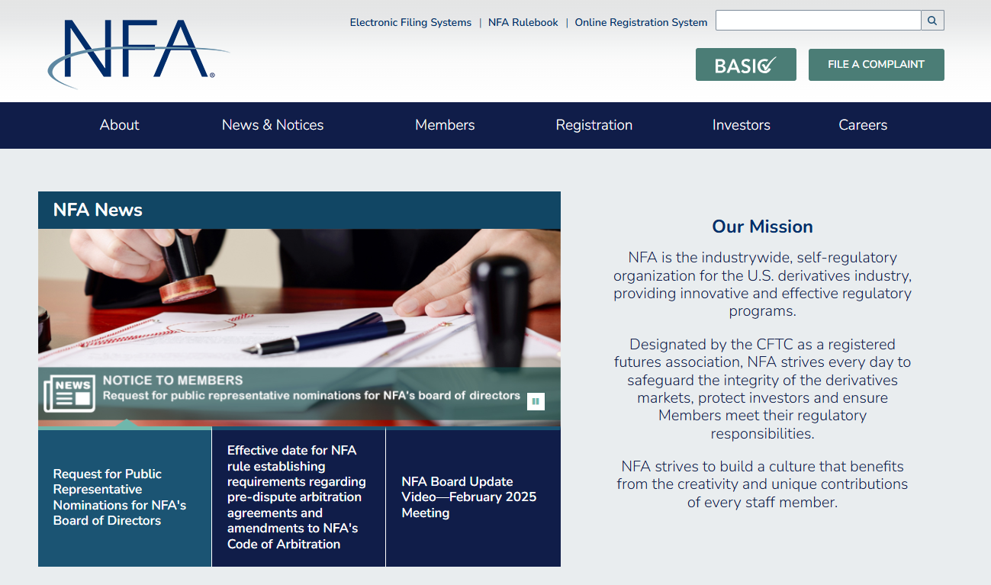This screenshot has height=585, width=991.
Task: Select Request for Public Representative Nominations tile
Action: pyautogui.click(x=124, y=497)
